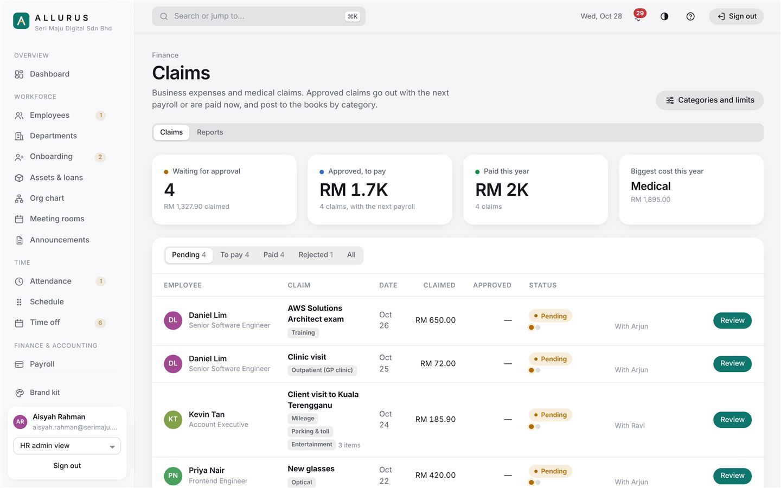Review the AWS Solutions Architect exam claim

click(732, 320)
